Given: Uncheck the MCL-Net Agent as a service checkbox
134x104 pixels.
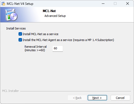Looking at the screenshot, I should point(20,40).
